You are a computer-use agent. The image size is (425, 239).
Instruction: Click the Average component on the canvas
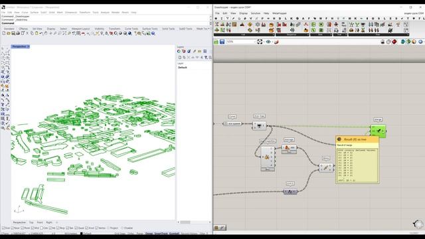tap(289, 148)
